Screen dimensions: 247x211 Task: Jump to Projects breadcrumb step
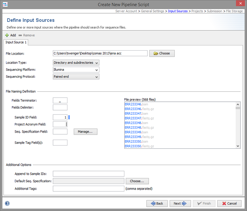coord(197,11)
